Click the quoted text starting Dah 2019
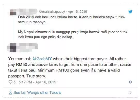This screenshot has width=140, height=100. click(72, 19)
